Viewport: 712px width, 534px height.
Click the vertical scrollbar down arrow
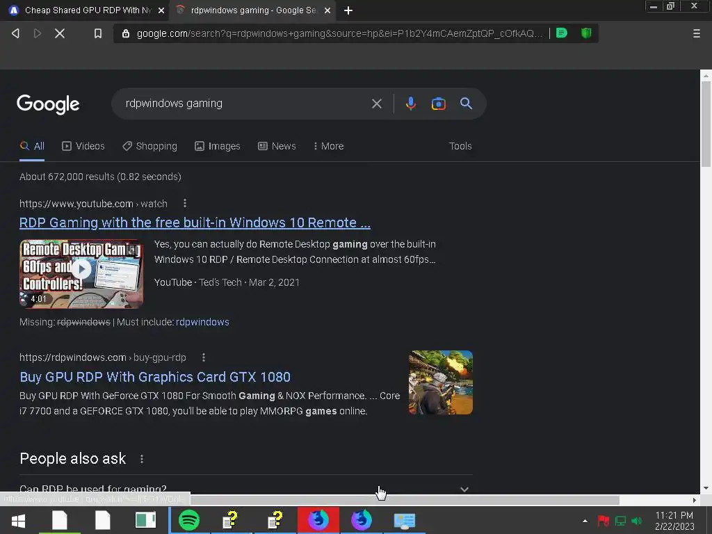(x=706, y=489)
